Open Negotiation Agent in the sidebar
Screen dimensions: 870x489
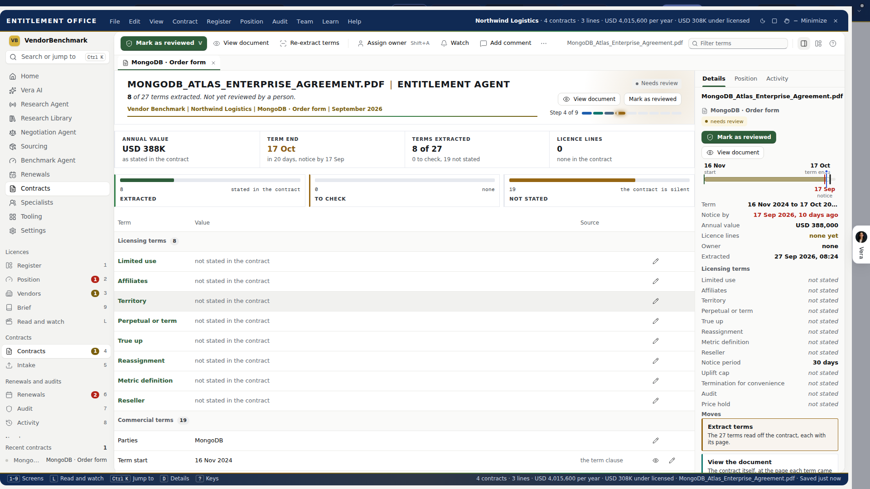[58, 132]
